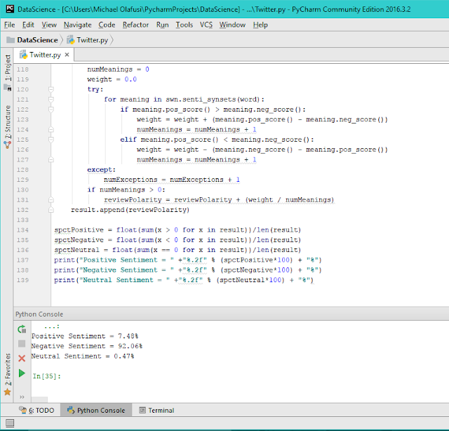This screenshot has width=449, height=431.
Task: Select the Twitter.py editor tab
Action: tap(44, 55)
